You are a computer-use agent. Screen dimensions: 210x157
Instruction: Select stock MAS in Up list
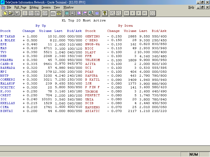coord(3,48)
